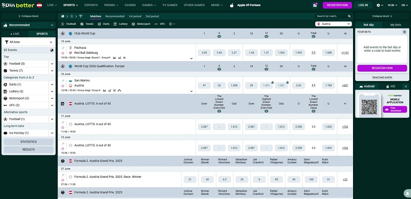The height and width of the screenshot is (199, 411).
Task: Pin the Pachuca match
Action: click(63, 48)
